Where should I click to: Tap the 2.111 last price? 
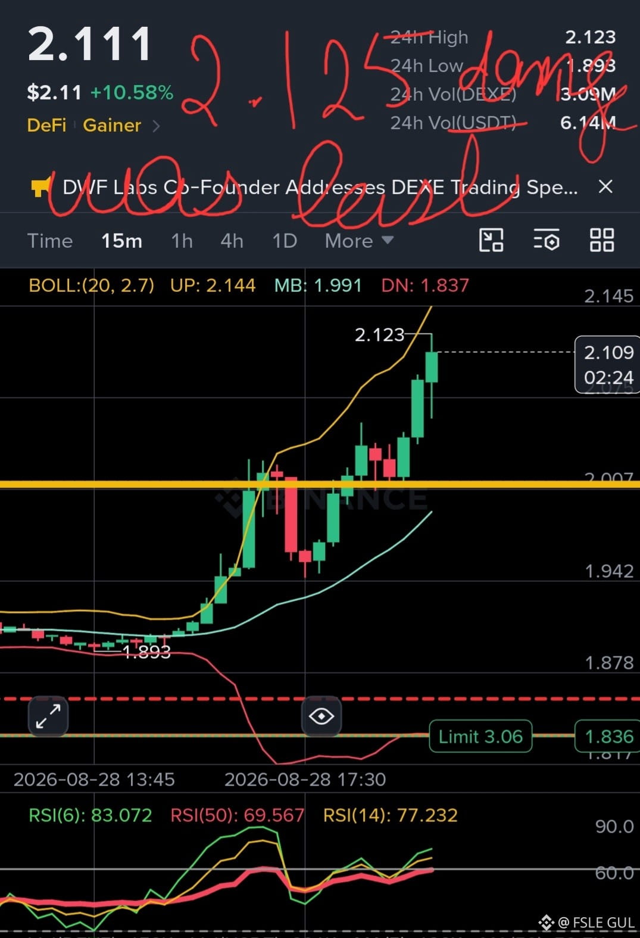coord(90,45)
